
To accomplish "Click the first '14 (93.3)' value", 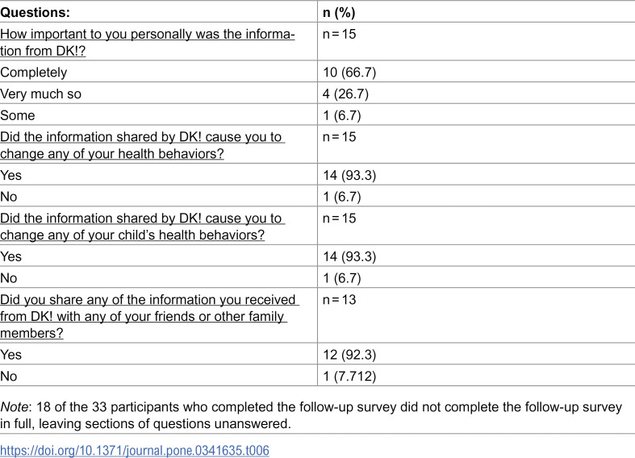I will 349,175.
